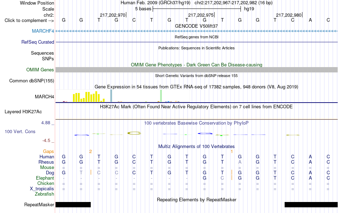Open GENCODE V50lift37 track title
Image resolution: width=338 pixels, height=213 pixels.
click(x=196, y=26)
